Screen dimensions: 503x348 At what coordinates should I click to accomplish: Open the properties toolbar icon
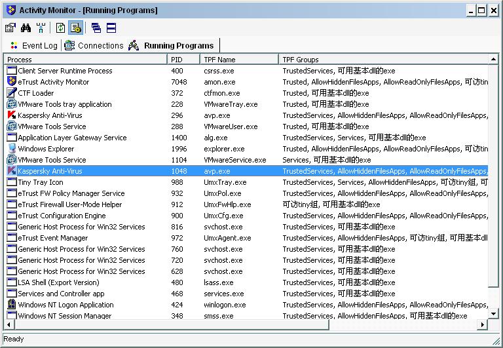(10, 28)
